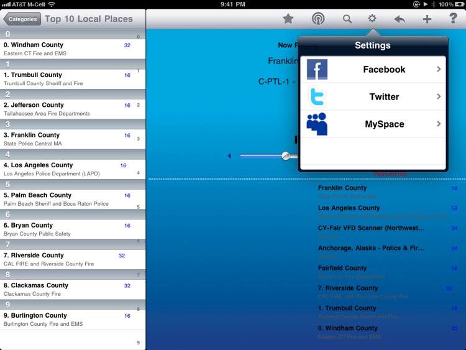The image size is (466, 350).
Task: Tap the Wi-Fi icon in status bar
Action: coord(52,4)
